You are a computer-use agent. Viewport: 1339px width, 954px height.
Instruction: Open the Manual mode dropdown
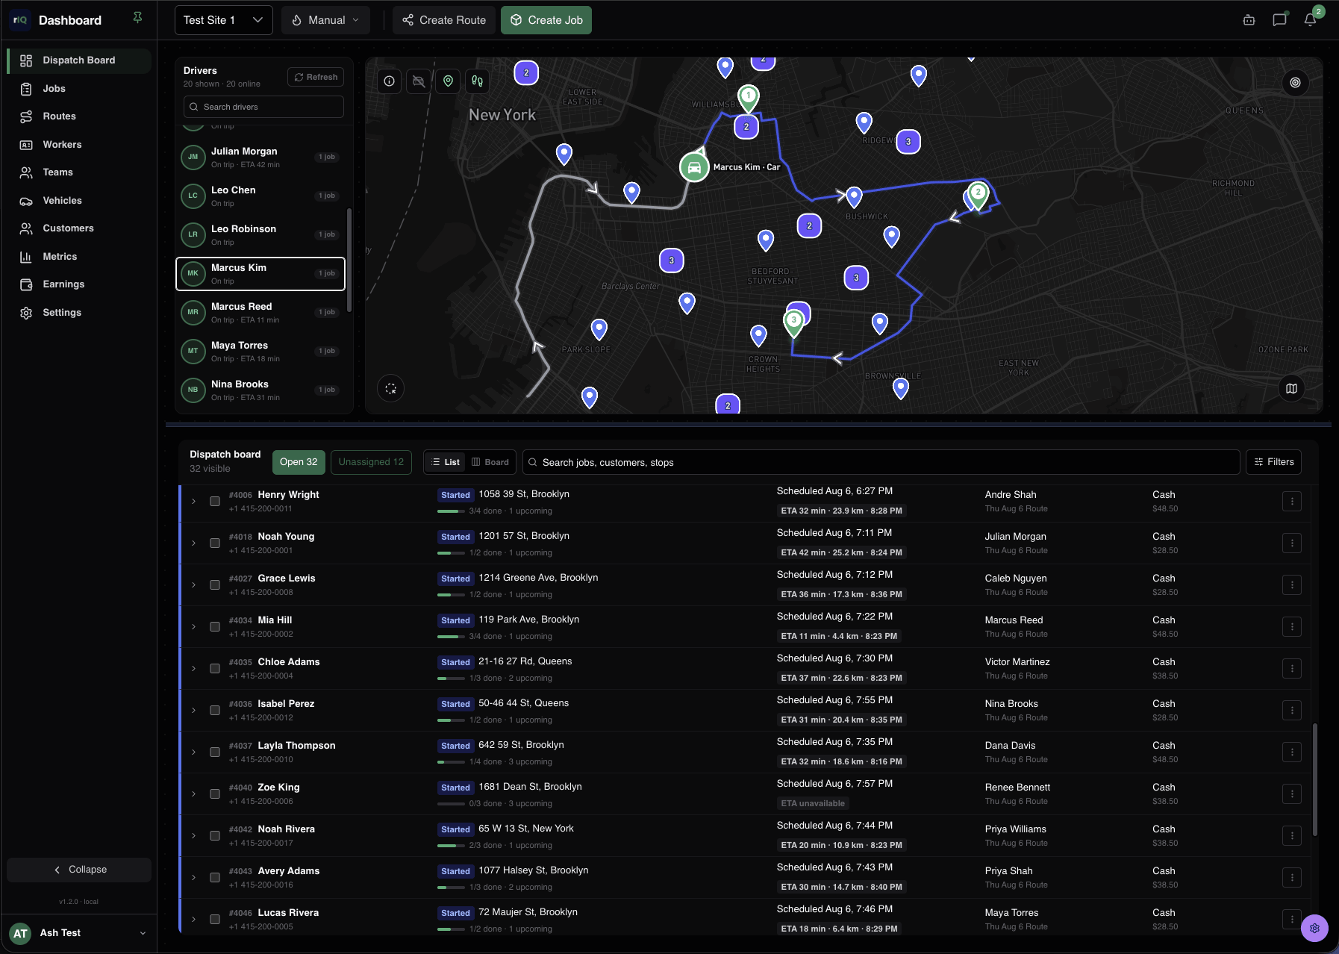click(x=325, y=20)
